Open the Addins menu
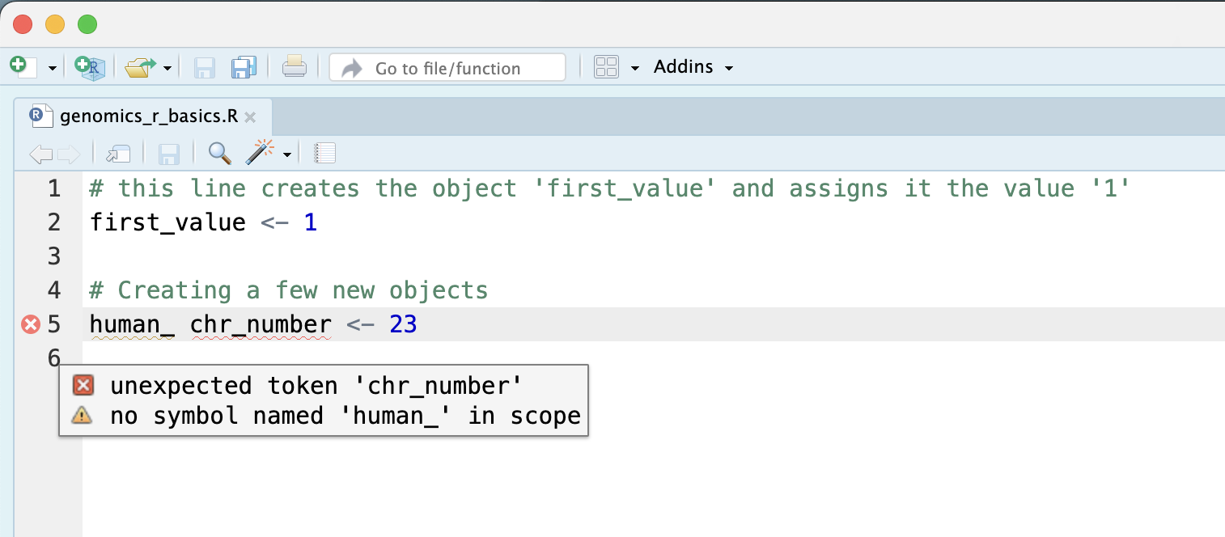This screenshot has height=537, width=1225. (x=693, y=67)
